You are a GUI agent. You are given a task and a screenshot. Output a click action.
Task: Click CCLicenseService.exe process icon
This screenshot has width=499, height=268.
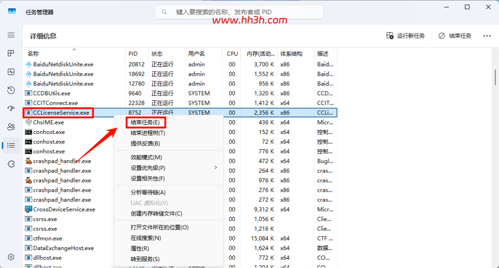coord(28,113)
